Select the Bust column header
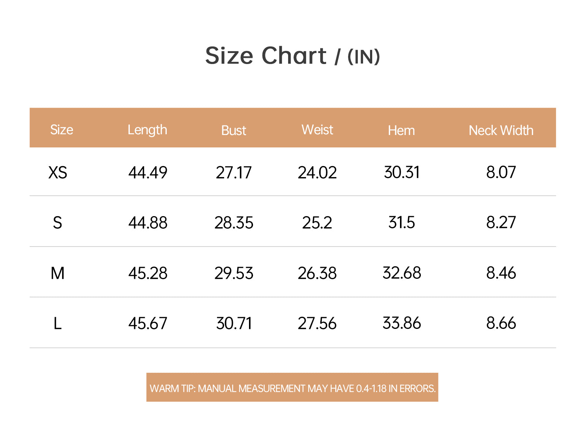This screenshot has width=585, height=439. click(x=234, y=131)
